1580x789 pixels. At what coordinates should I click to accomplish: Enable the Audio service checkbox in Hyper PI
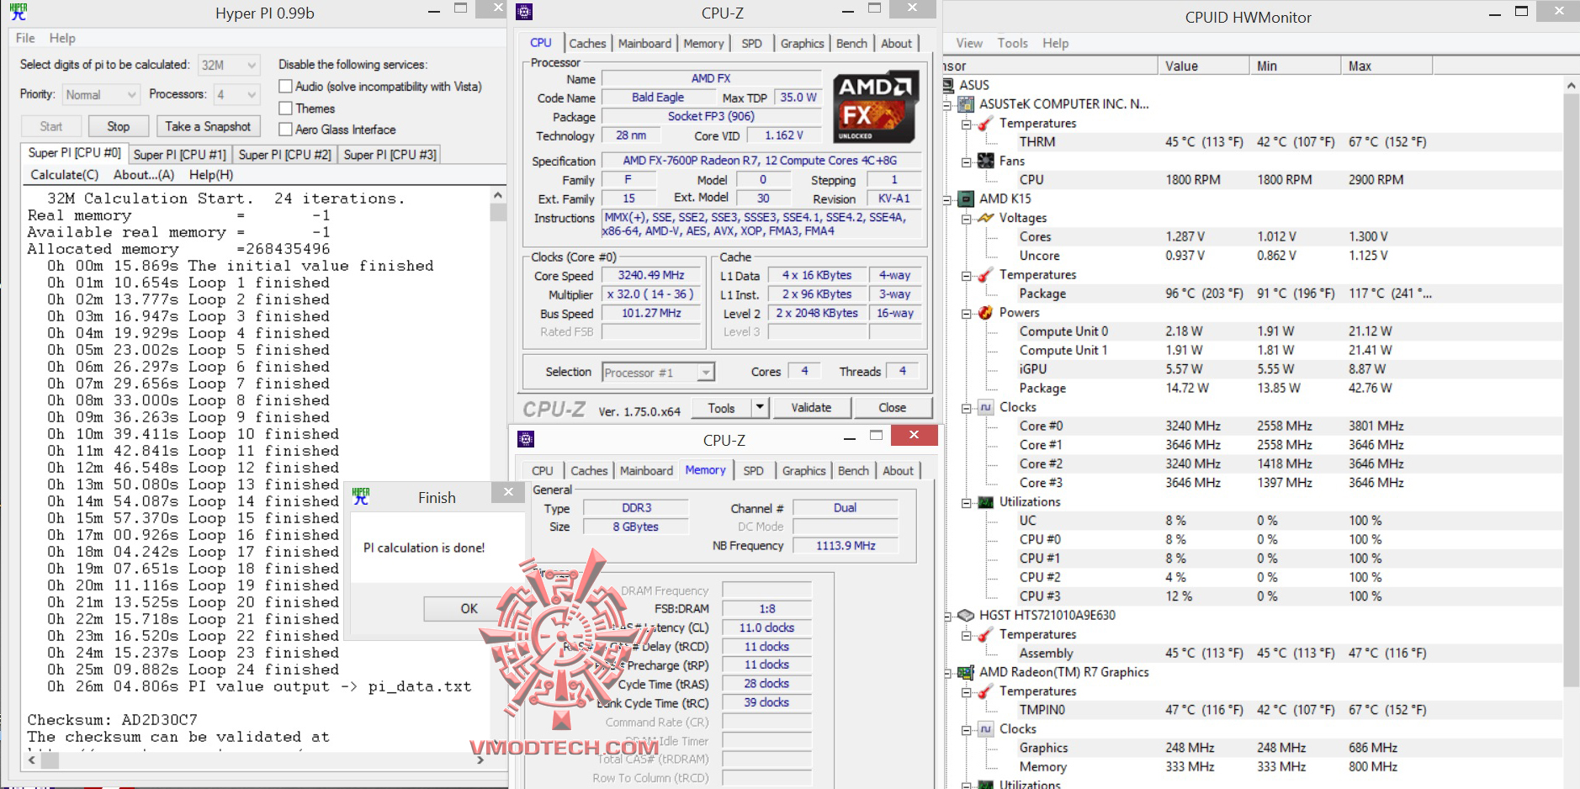point(286,87)
